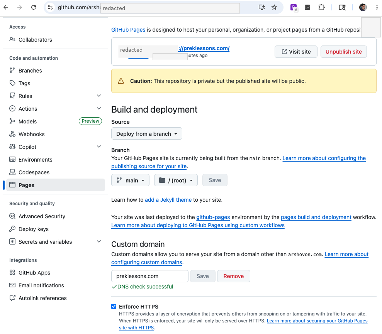The height and width of the screenshot is (334, 382).
Task: Expand the Actions section chevron
Action: 99,108
